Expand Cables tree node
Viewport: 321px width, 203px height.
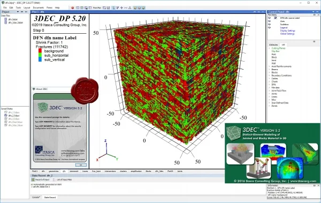(269, 79)
